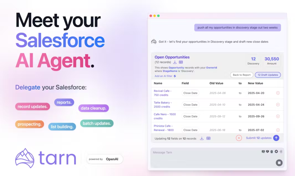The width and height of the screenshot is (295, 176).
Task: Click the Opportunity link in the description
Action: 176,68
